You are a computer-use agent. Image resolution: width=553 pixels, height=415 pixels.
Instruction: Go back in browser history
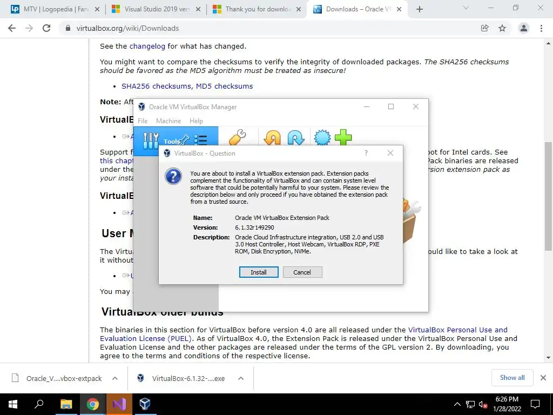pyautogui.click(x=12, y=28)
